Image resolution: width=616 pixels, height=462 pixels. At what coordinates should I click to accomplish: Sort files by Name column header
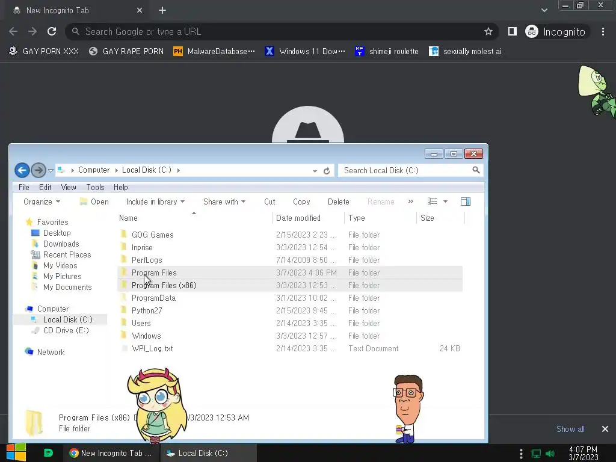pos(194,218)
